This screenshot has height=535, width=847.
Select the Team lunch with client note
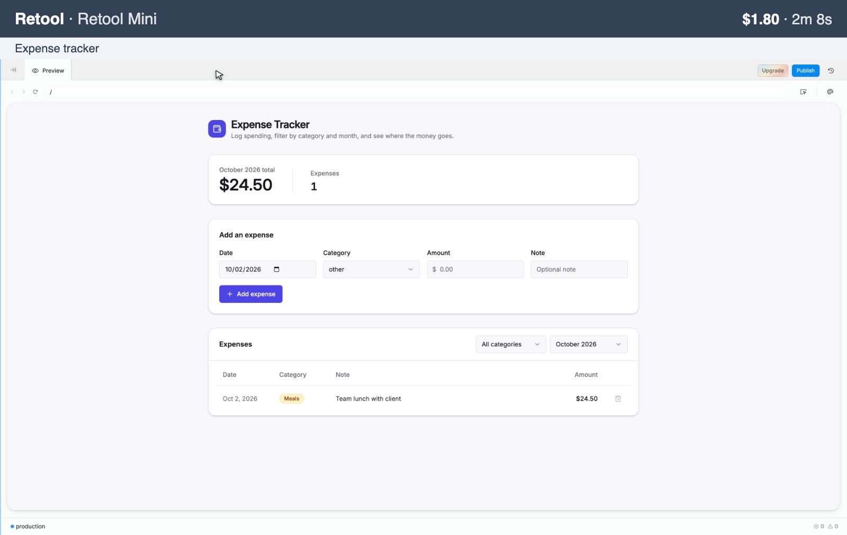coord(368,399)
